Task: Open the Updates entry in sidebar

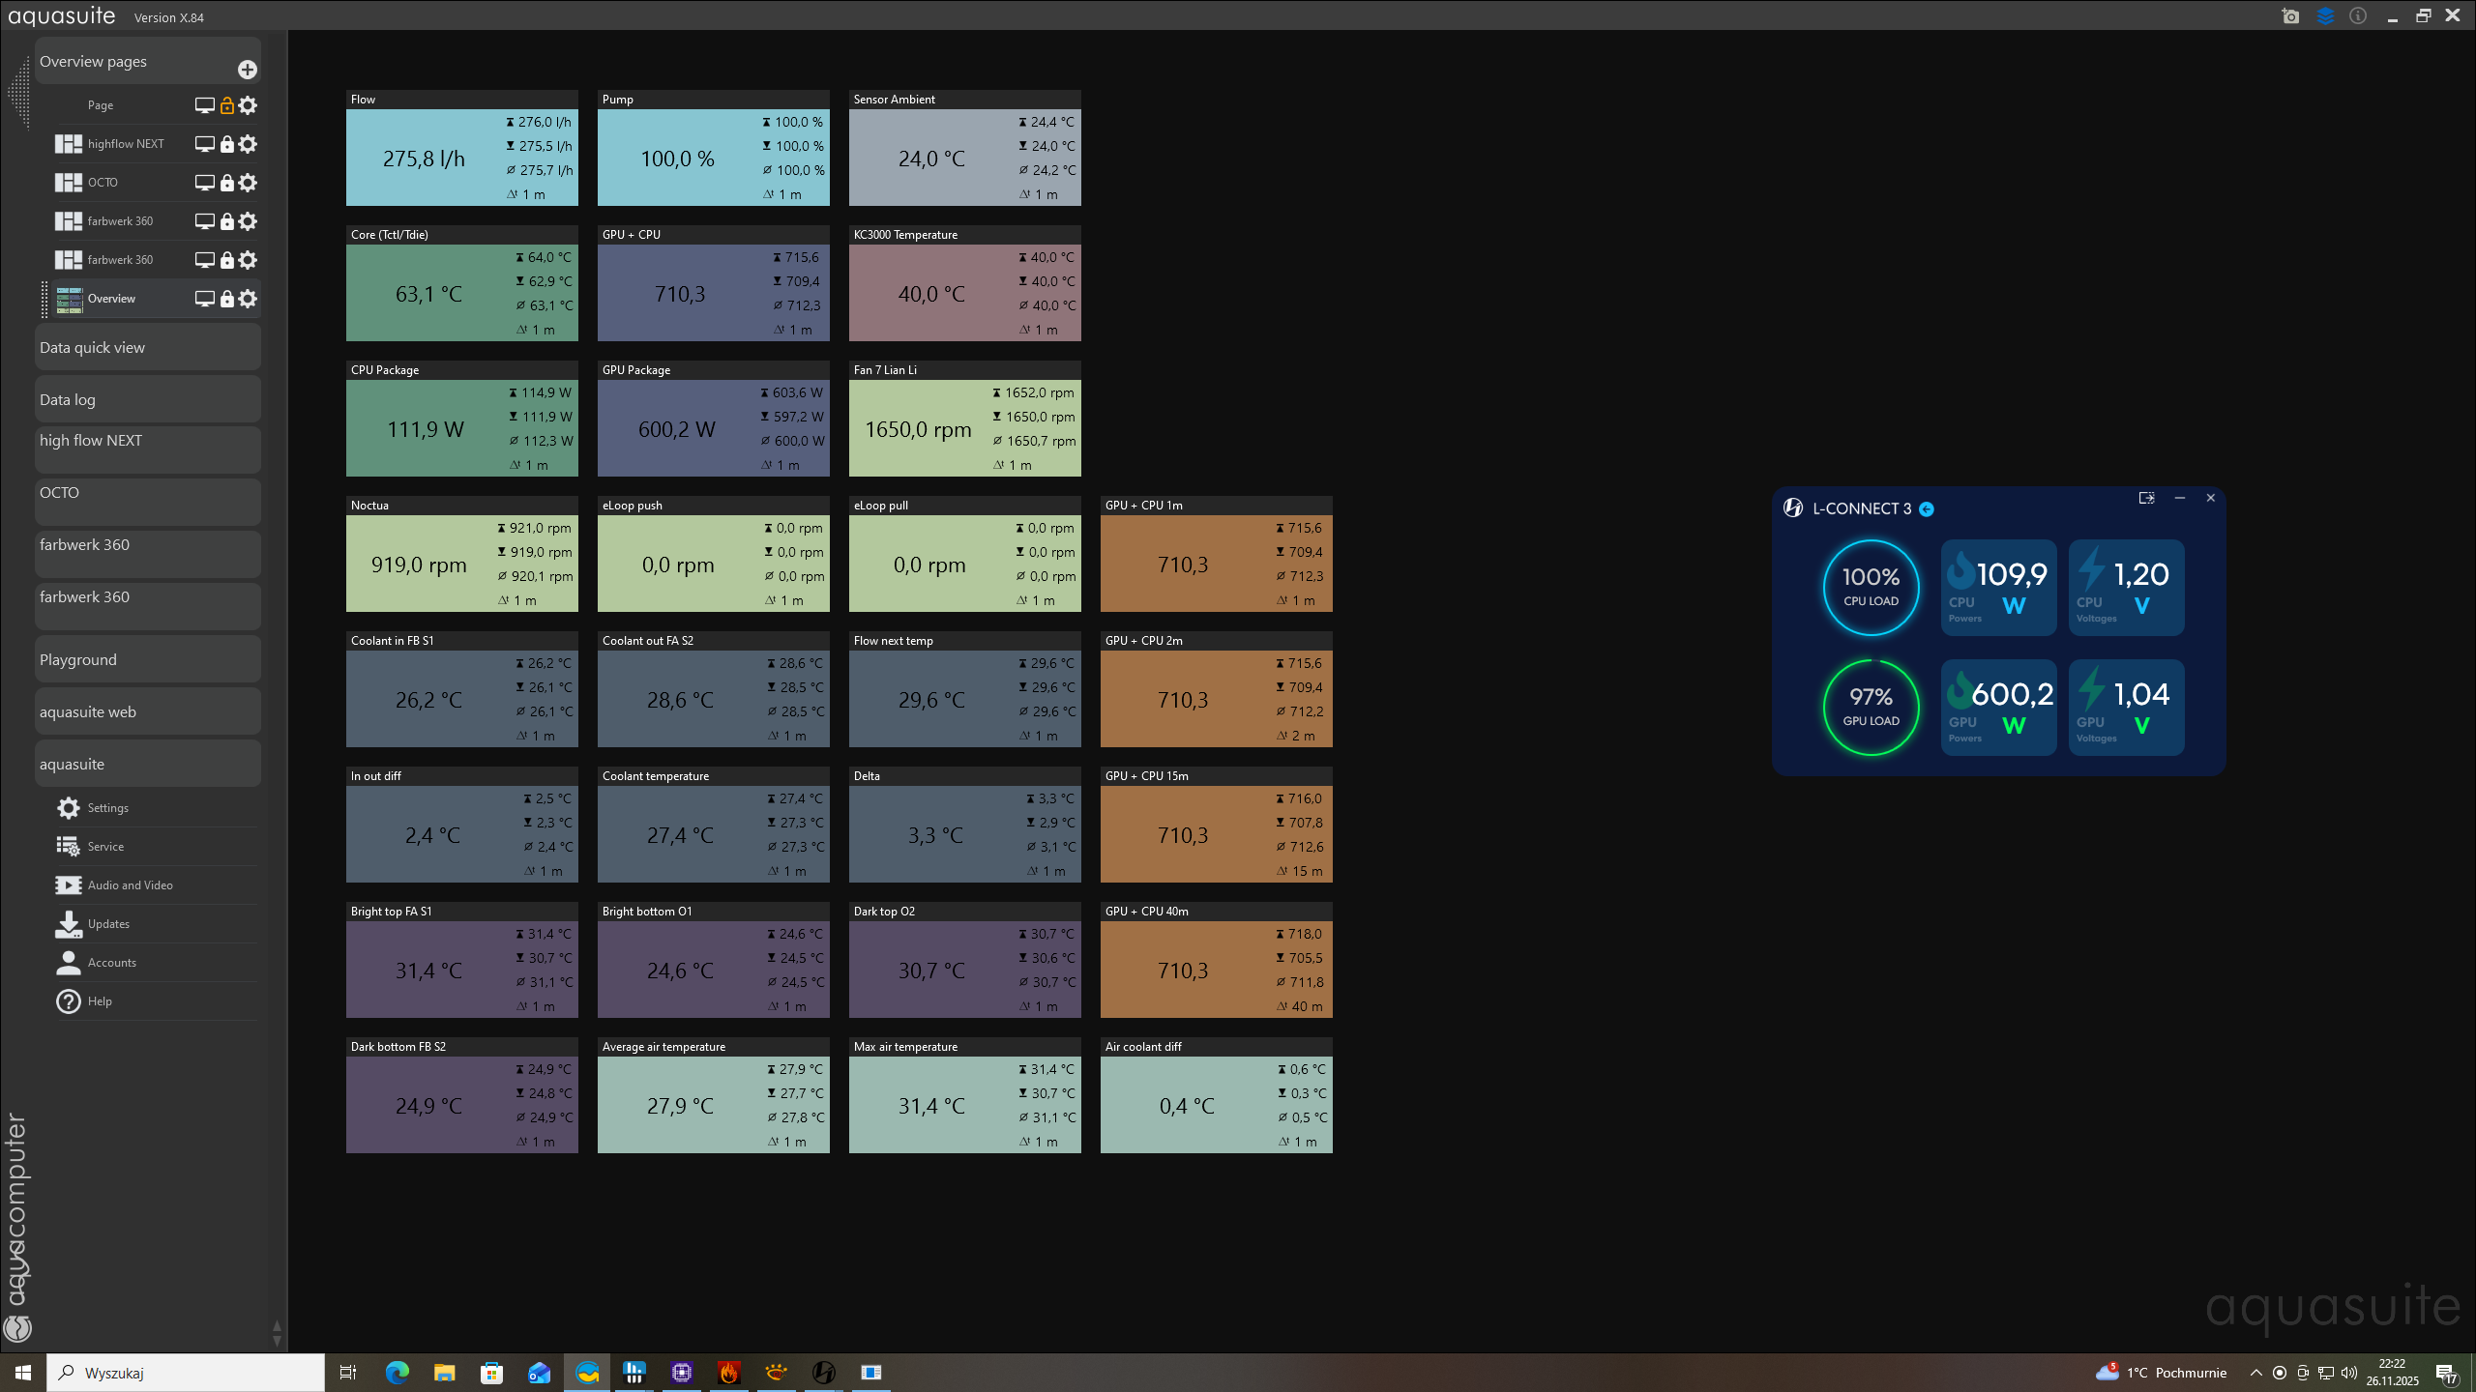Action: (108, 924)
